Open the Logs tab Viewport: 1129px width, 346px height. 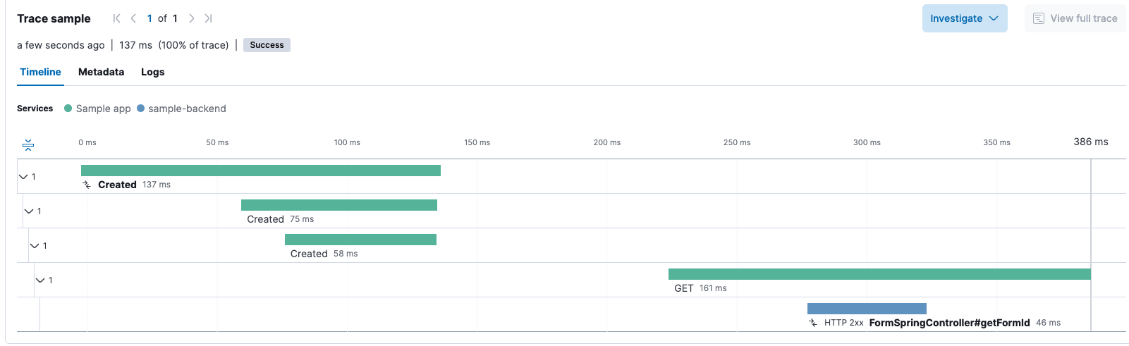152,72
